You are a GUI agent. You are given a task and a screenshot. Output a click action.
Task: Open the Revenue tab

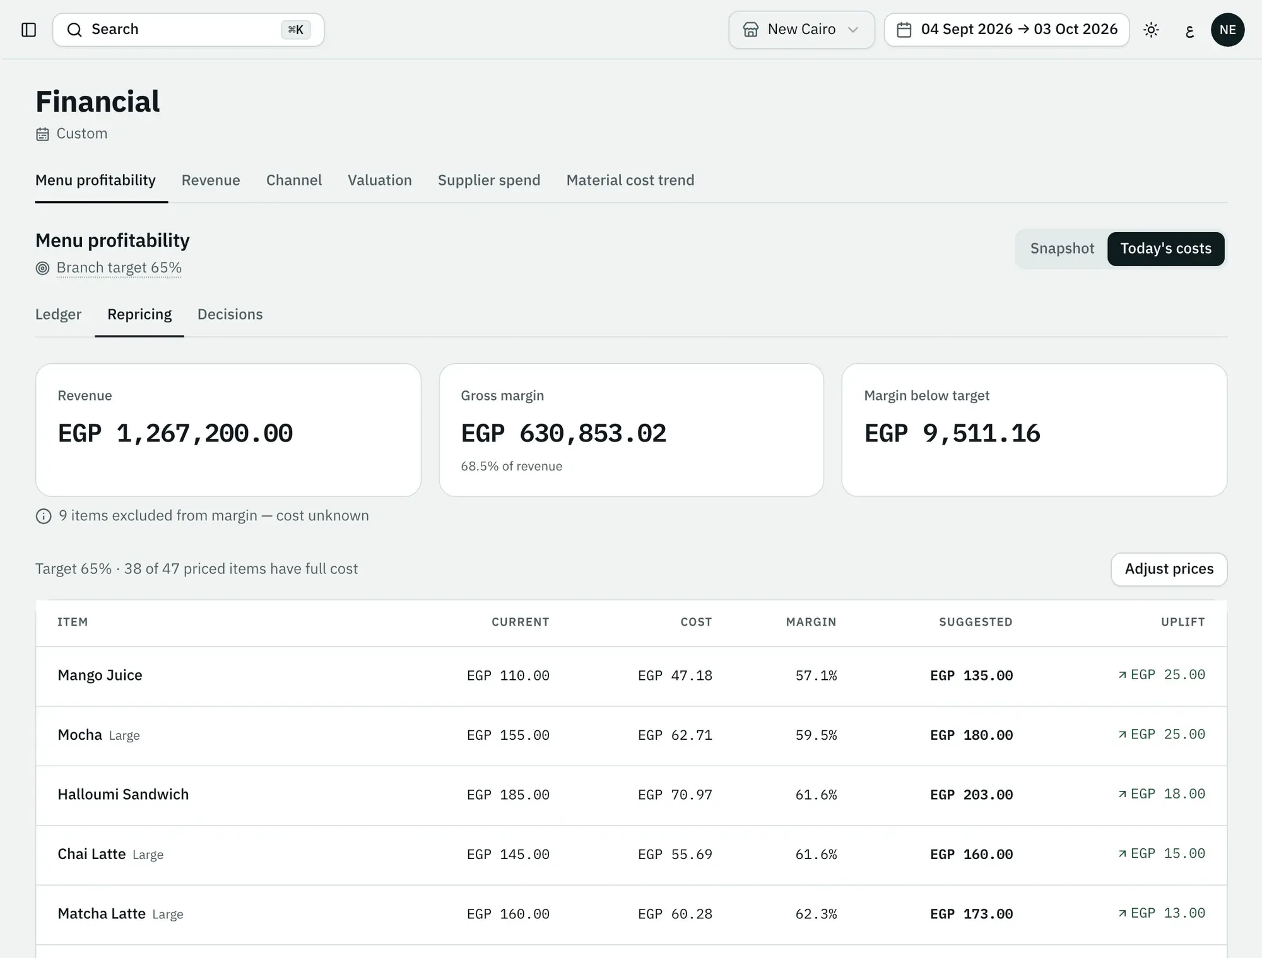click(211, 180)
